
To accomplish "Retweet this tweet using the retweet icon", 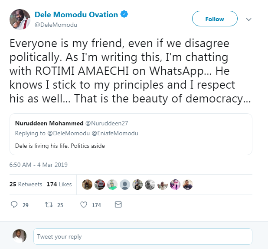I will (49, 204).
